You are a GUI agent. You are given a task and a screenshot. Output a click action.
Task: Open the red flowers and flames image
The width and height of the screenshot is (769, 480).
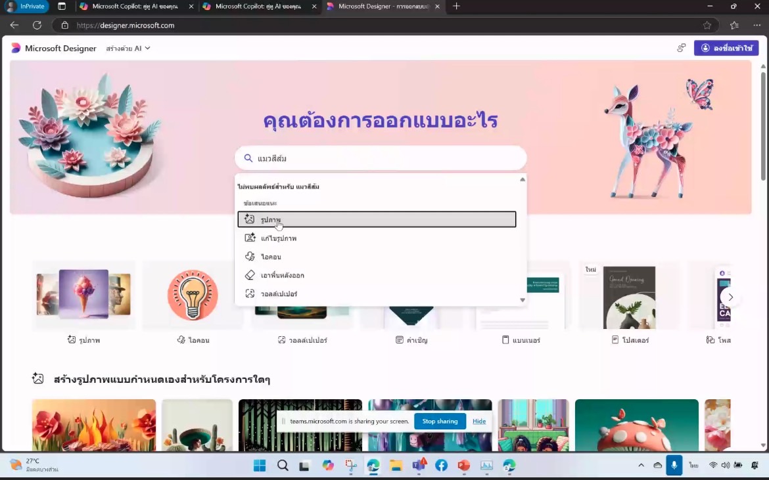[x=94, y=425]
